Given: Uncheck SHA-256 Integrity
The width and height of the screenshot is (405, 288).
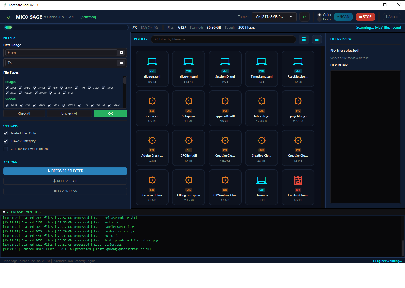Looking at the screenshot, I should point(6,141).
